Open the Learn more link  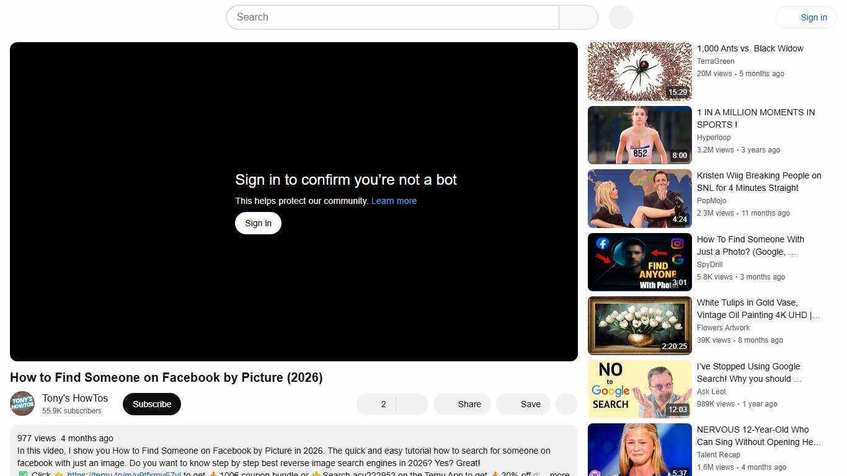point(394,200)
